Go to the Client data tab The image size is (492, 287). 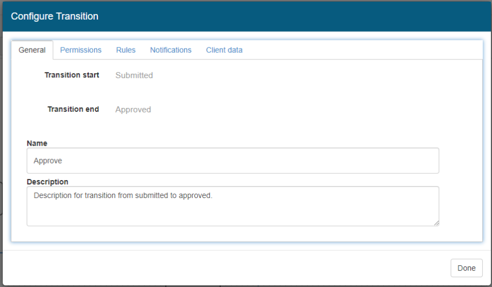click(224, 50)
